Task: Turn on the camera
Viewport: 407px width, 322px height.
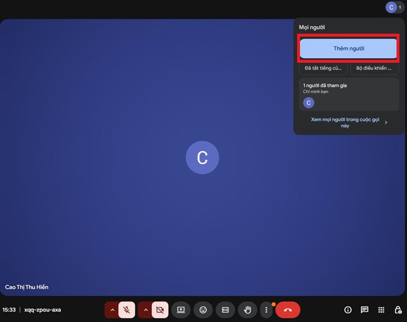Action: point(160,310)
